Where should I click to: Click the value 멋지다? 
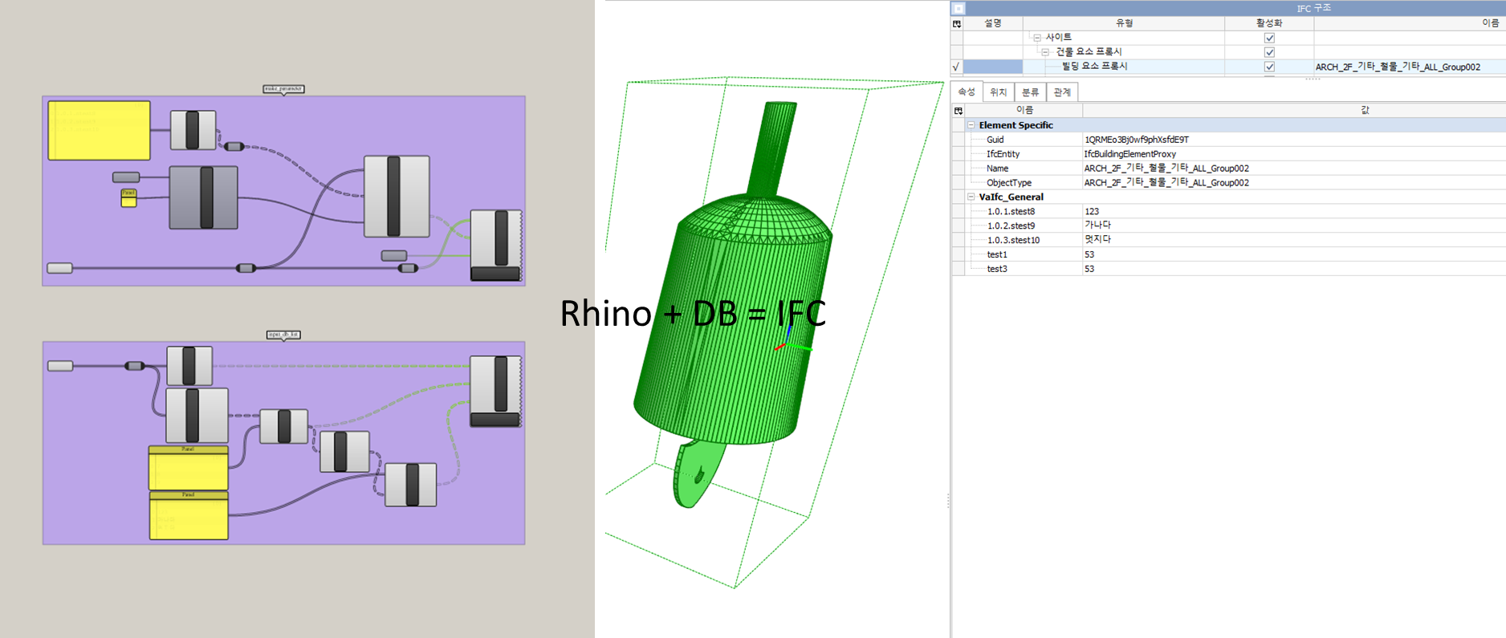point(1097,241)
